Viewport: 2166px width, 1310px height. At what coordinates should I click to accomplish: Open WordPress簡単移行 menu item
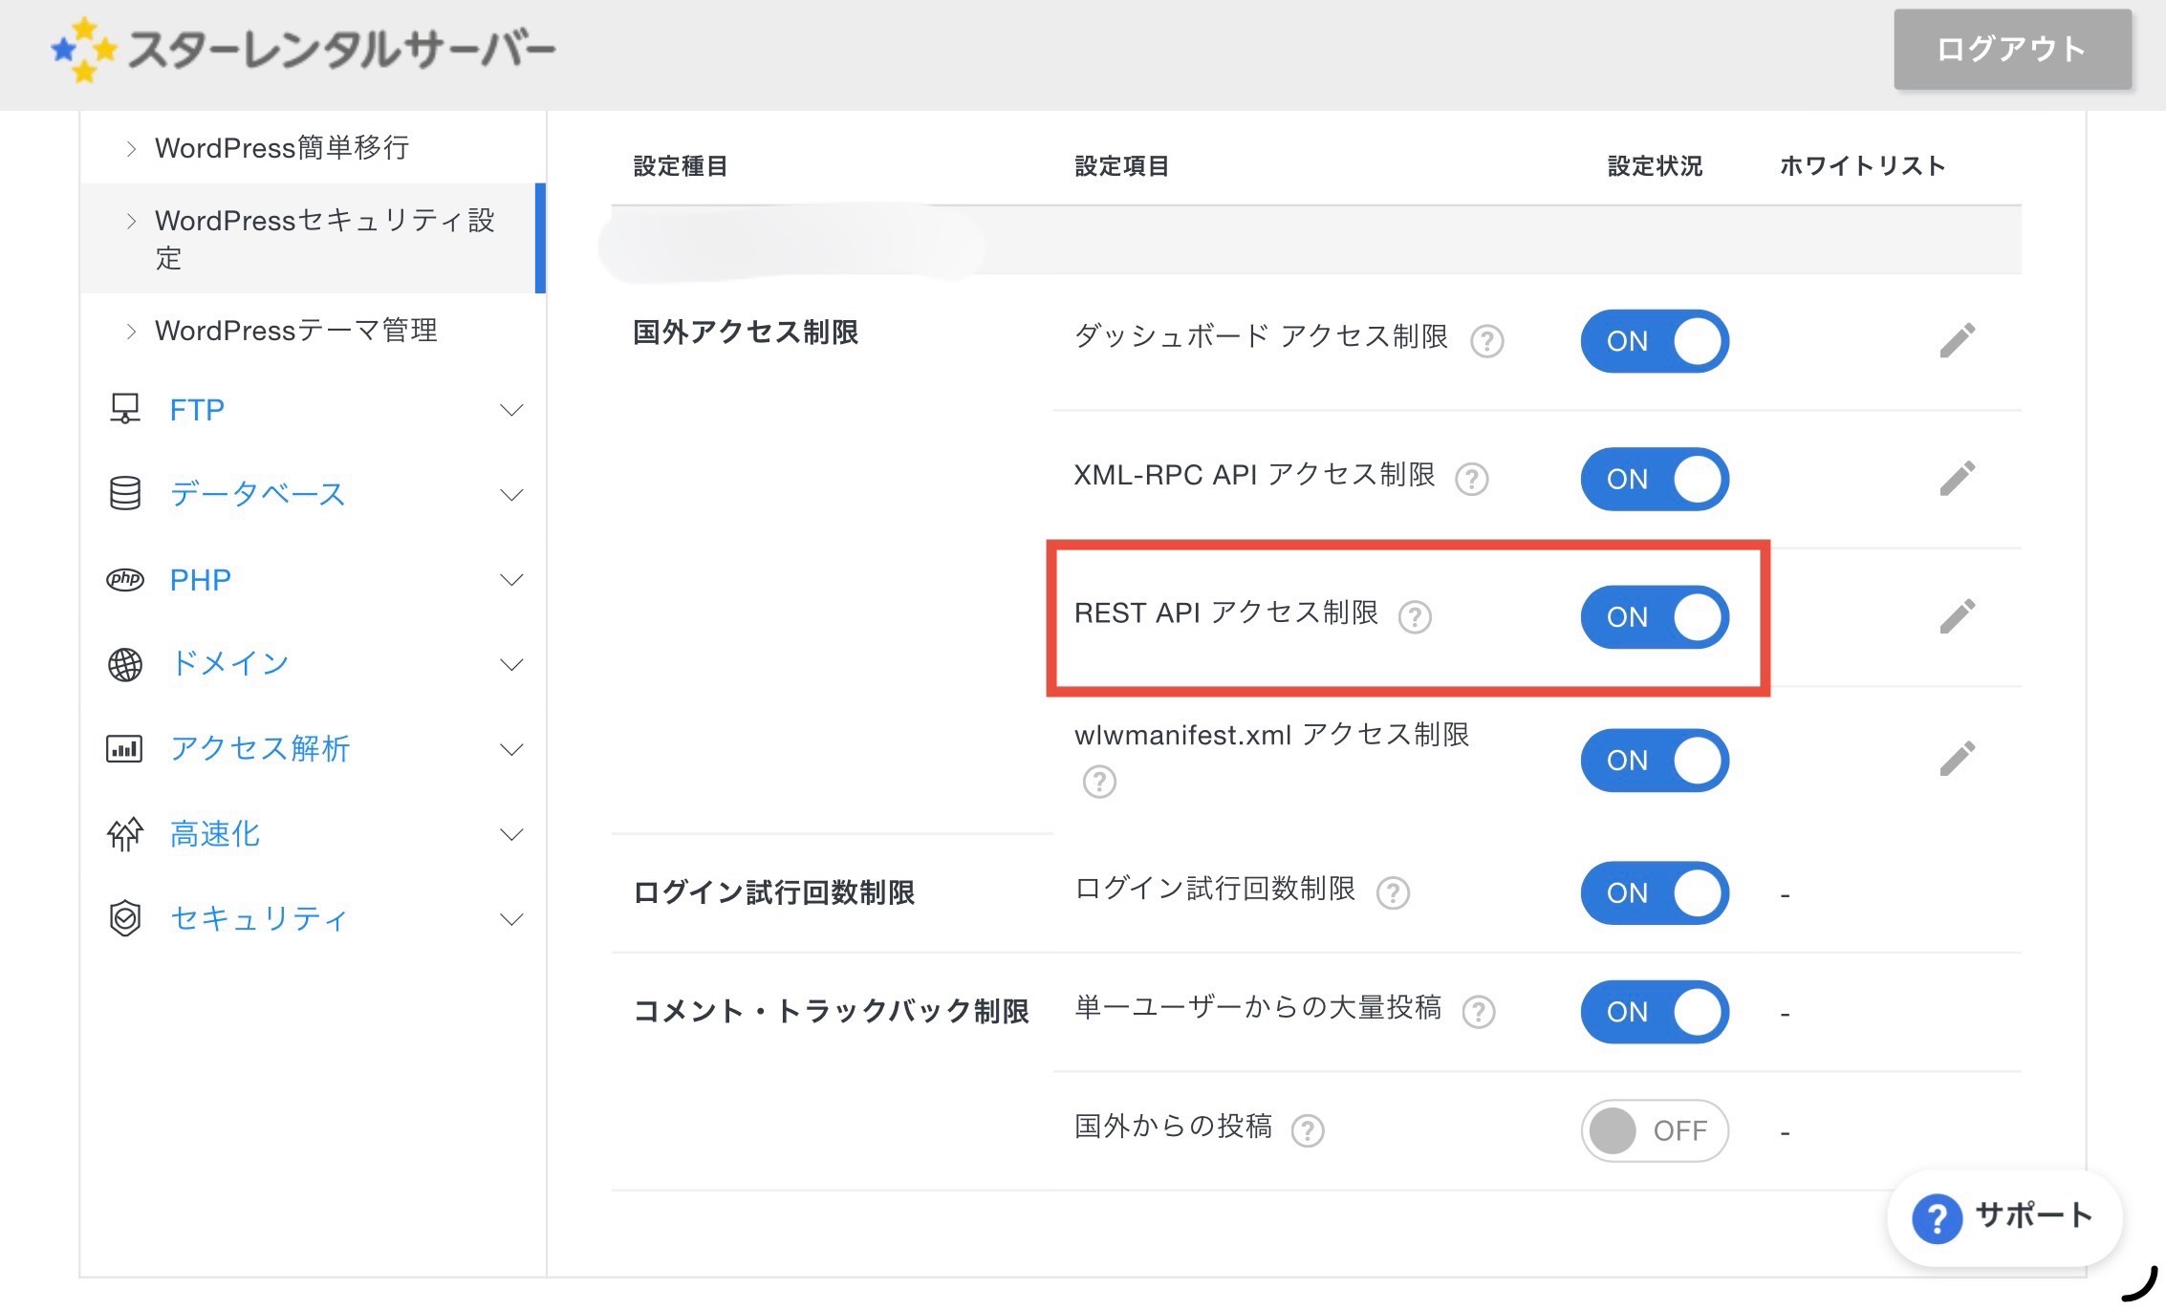click(x=282, y=148)
